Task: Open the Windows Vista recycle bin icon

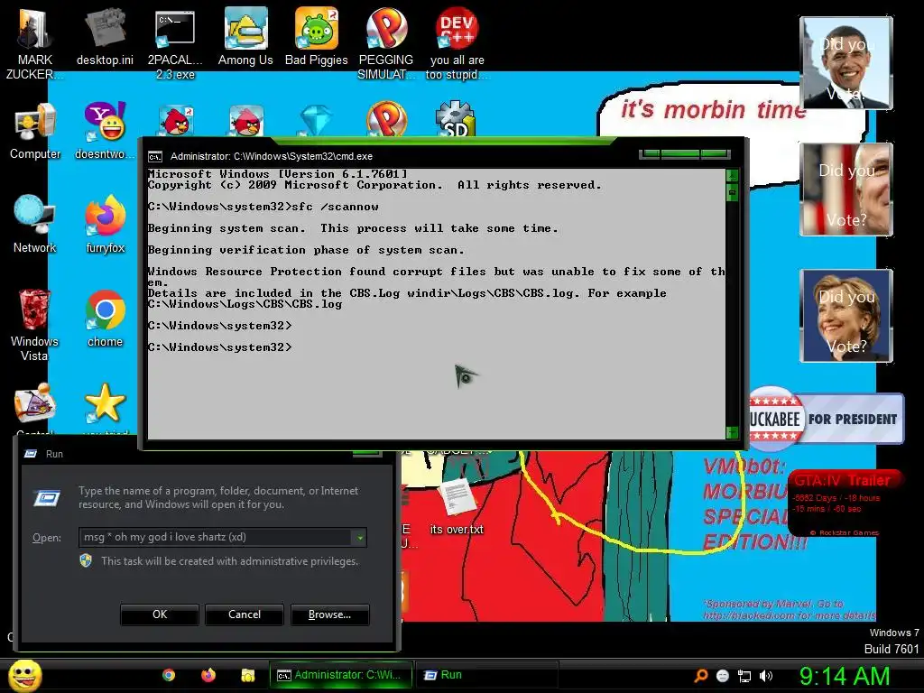Action: tap(34, 325)
